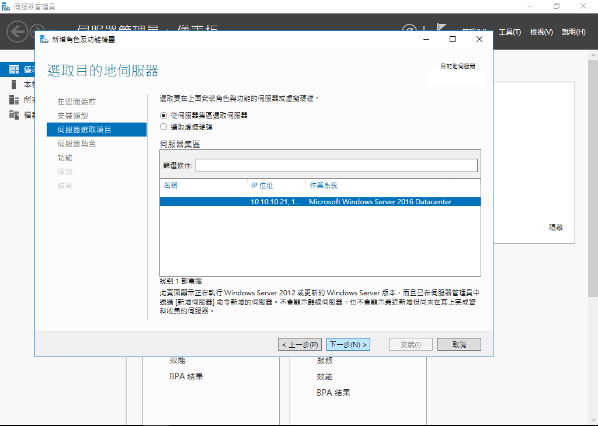The height and width of the screenshot is (426, 598).
Task: Go to 伺服器角色 step in wizard
Action: coord(77,144)
